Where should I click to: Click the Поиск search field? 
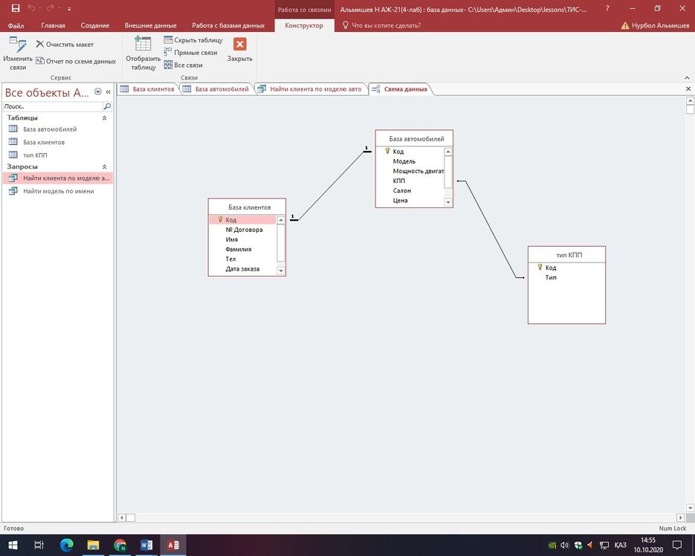[52, 106]
